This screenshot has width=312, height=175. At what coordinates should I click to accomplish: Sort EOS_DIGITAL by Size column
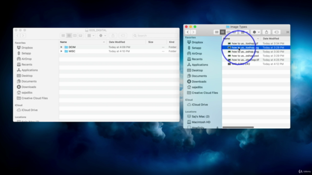pos(156,42)
